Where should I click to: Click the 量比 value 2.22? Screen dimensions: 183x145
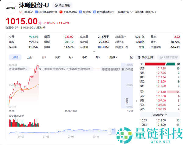coord(177,37)
